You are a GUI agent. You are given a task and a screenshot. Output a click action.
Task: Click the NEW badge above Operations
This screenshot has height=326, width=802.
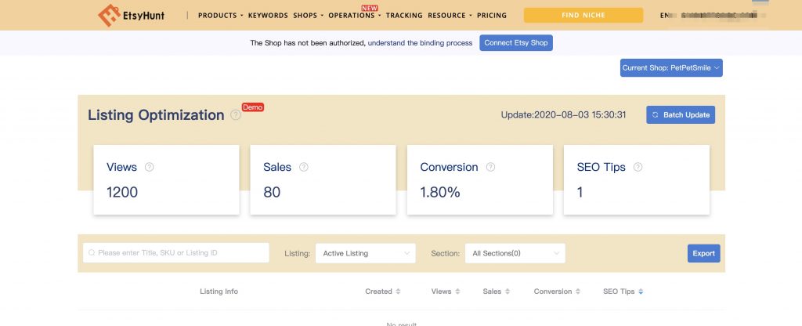point(370,8)
